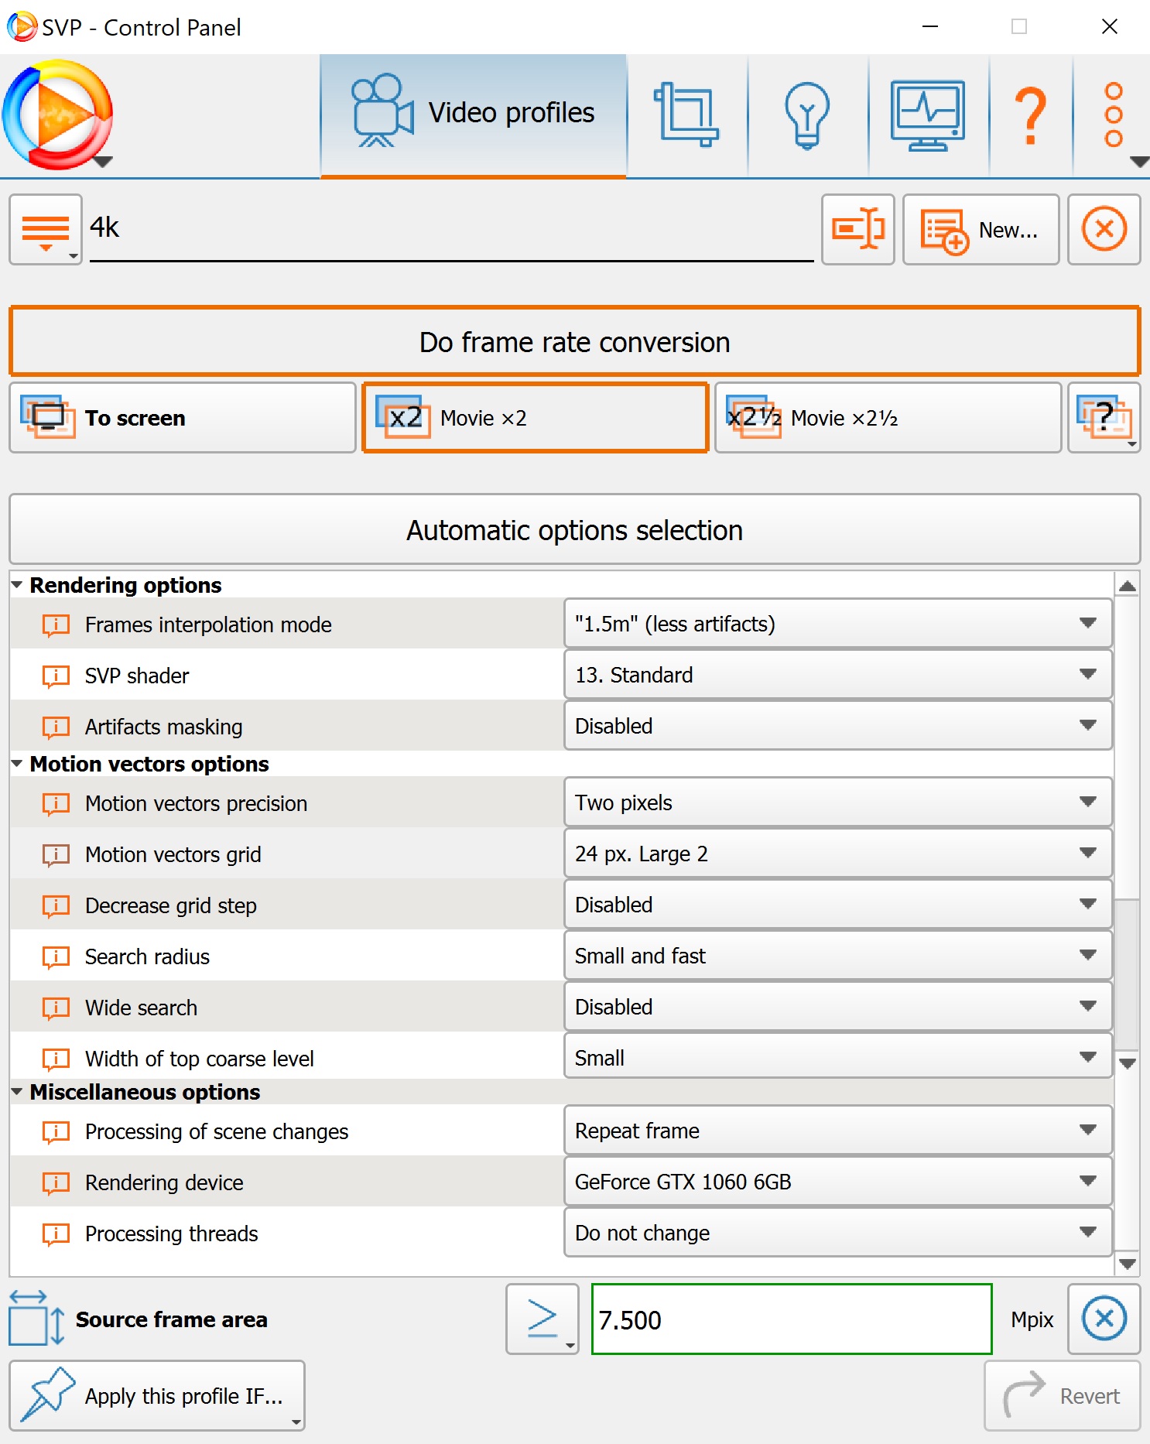Click the orange question mark help icon

click(1030, 115)
